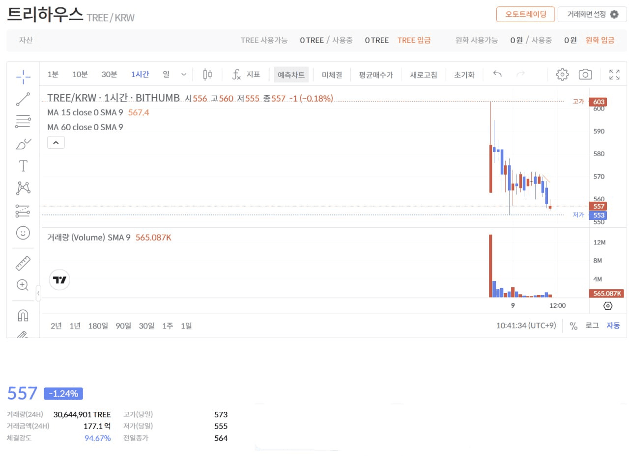Switch to the 10분 interval

(80, 75)
